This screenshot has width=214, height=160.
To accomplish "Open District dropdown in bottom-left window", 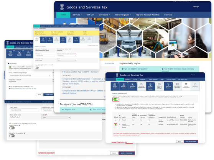I will click(x=56, y=118).
